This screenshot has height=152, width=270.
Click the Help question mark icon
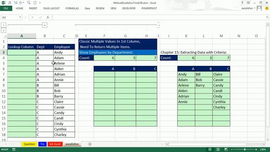coord(242,3)
